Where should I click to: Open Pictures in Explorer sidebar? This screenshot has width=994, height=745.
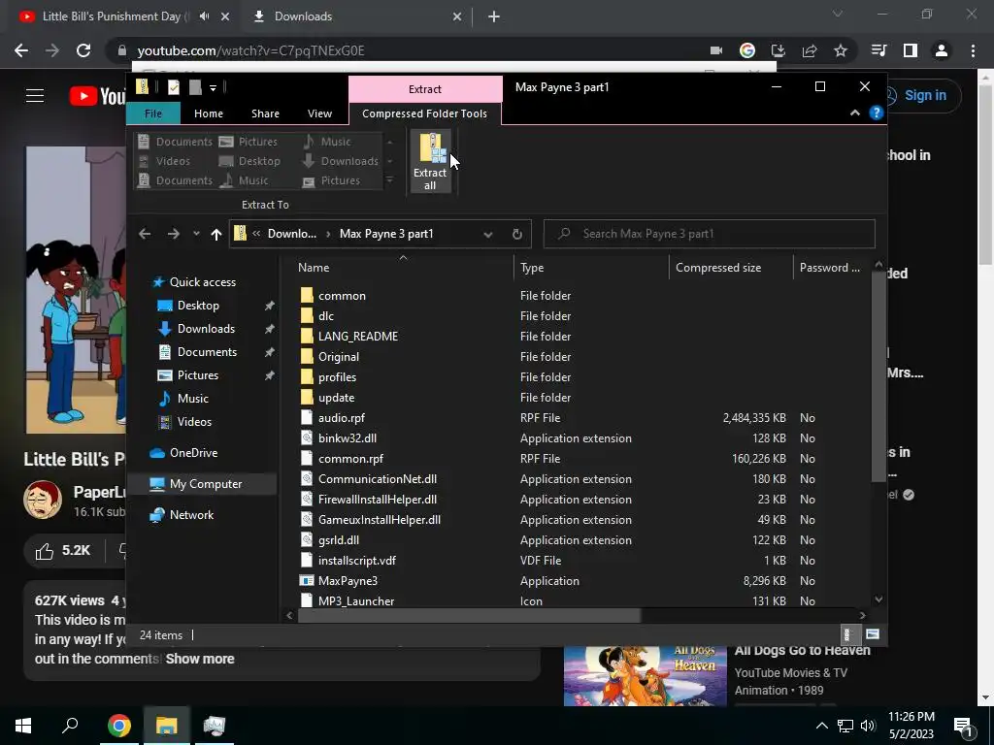[x=197, y=375]
